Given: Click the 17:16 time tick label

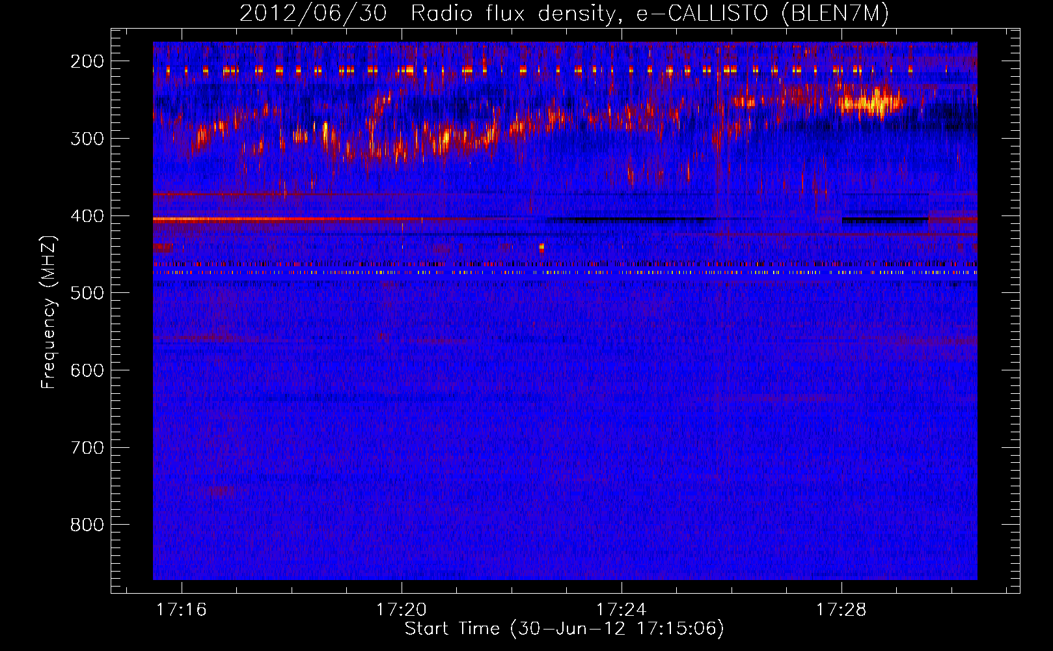Looking at the screenshot, I should [x=182, y=609].
